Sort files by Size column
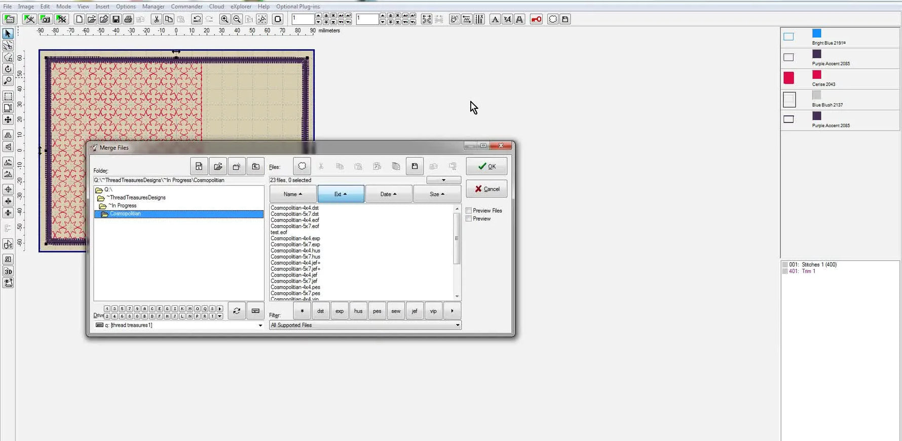The height and width of the screenshot is (441, 902). click(437, 194)
